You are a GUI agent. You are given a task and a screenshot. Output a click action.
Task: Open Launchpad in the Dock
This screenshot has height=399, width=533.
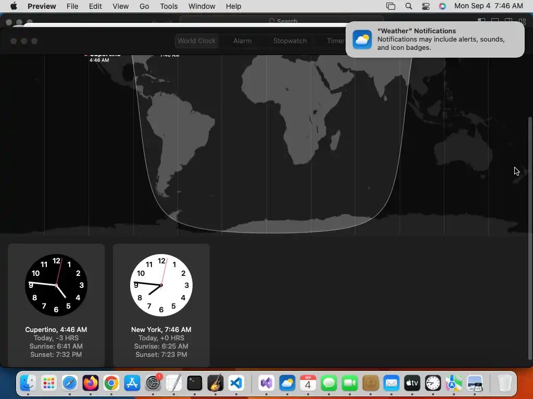click(49, 383)
